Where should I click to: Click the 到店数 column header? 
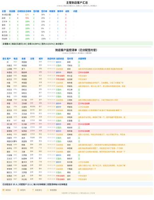(x=12, y=11)
